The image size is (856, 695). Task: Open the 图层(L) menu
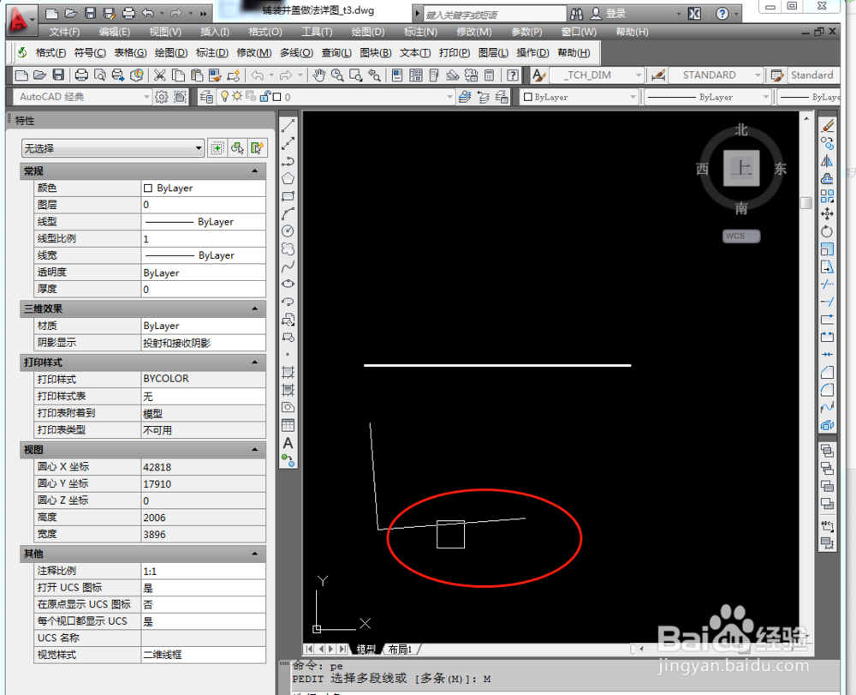pos(493,53)
